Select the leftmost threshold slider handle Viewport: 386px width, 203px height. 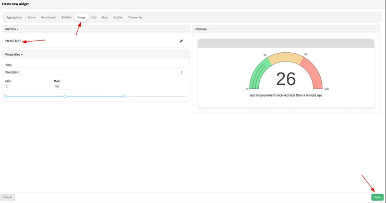5,97
